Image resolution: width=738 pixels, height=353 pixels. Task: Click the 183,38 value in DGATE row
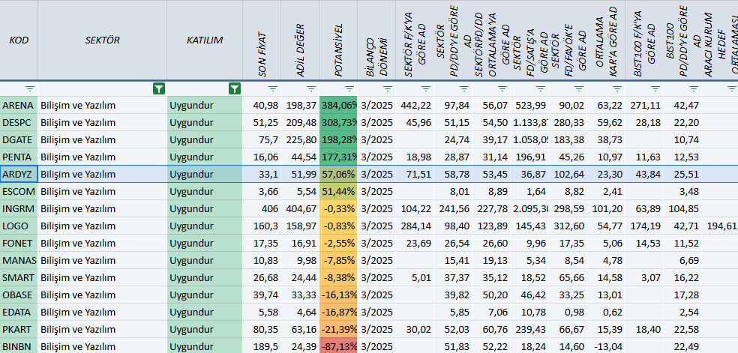click(x=568, y=139)
